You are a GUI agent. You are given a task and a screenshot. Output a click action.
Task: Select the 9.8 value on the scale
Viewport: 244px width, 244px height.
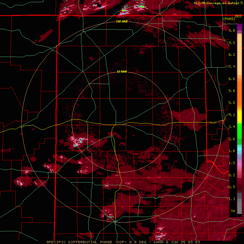pos(232,30)
